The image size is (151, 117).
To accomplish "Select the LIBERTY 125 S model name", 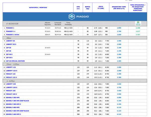I will [12, 71].
